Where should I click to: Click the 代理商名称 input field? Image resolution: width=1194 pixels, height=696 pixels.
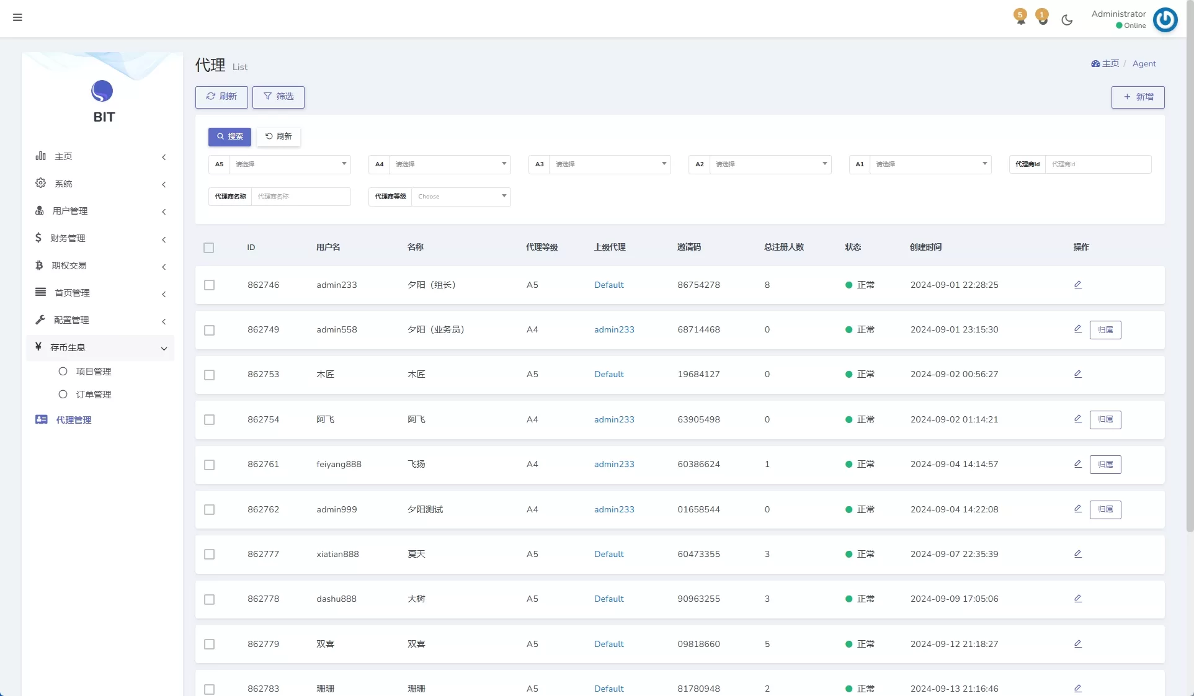[x=300, y=197]
